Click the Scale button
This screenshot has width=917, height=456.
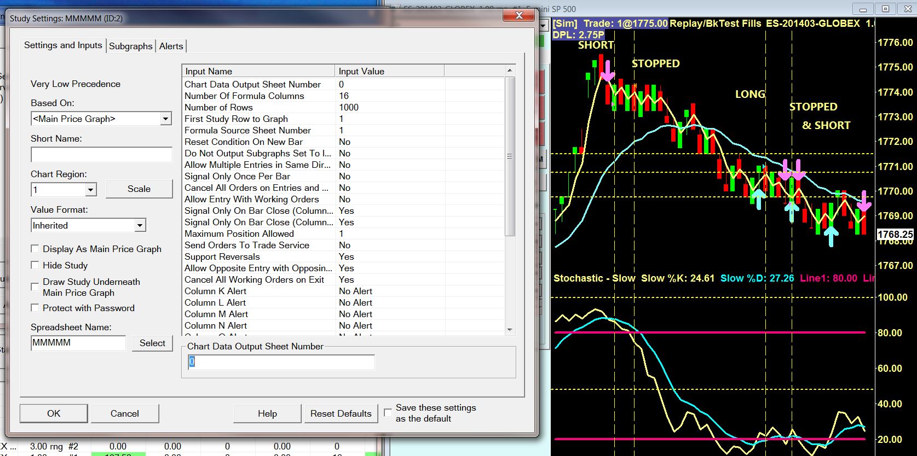(139, 189)
